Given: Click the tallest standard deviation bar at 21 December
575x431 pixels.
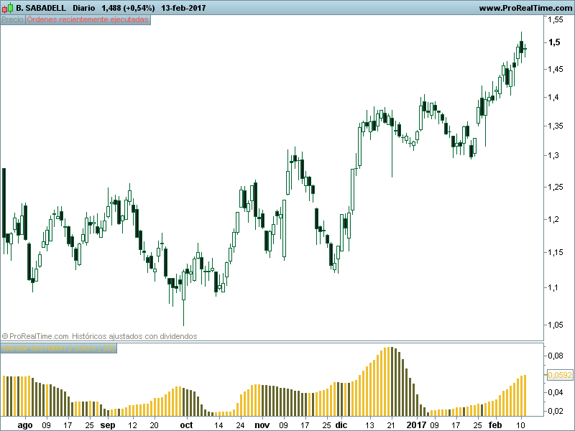Looking at the screenshot, I should [x=392, y=381].
